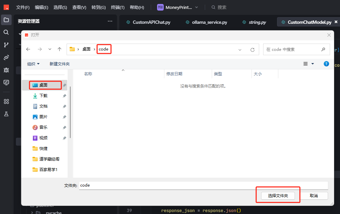Viewport: 340px width, 214px height.
Task: Open the explorer panel more actions ellipsis
Action: 110,21
